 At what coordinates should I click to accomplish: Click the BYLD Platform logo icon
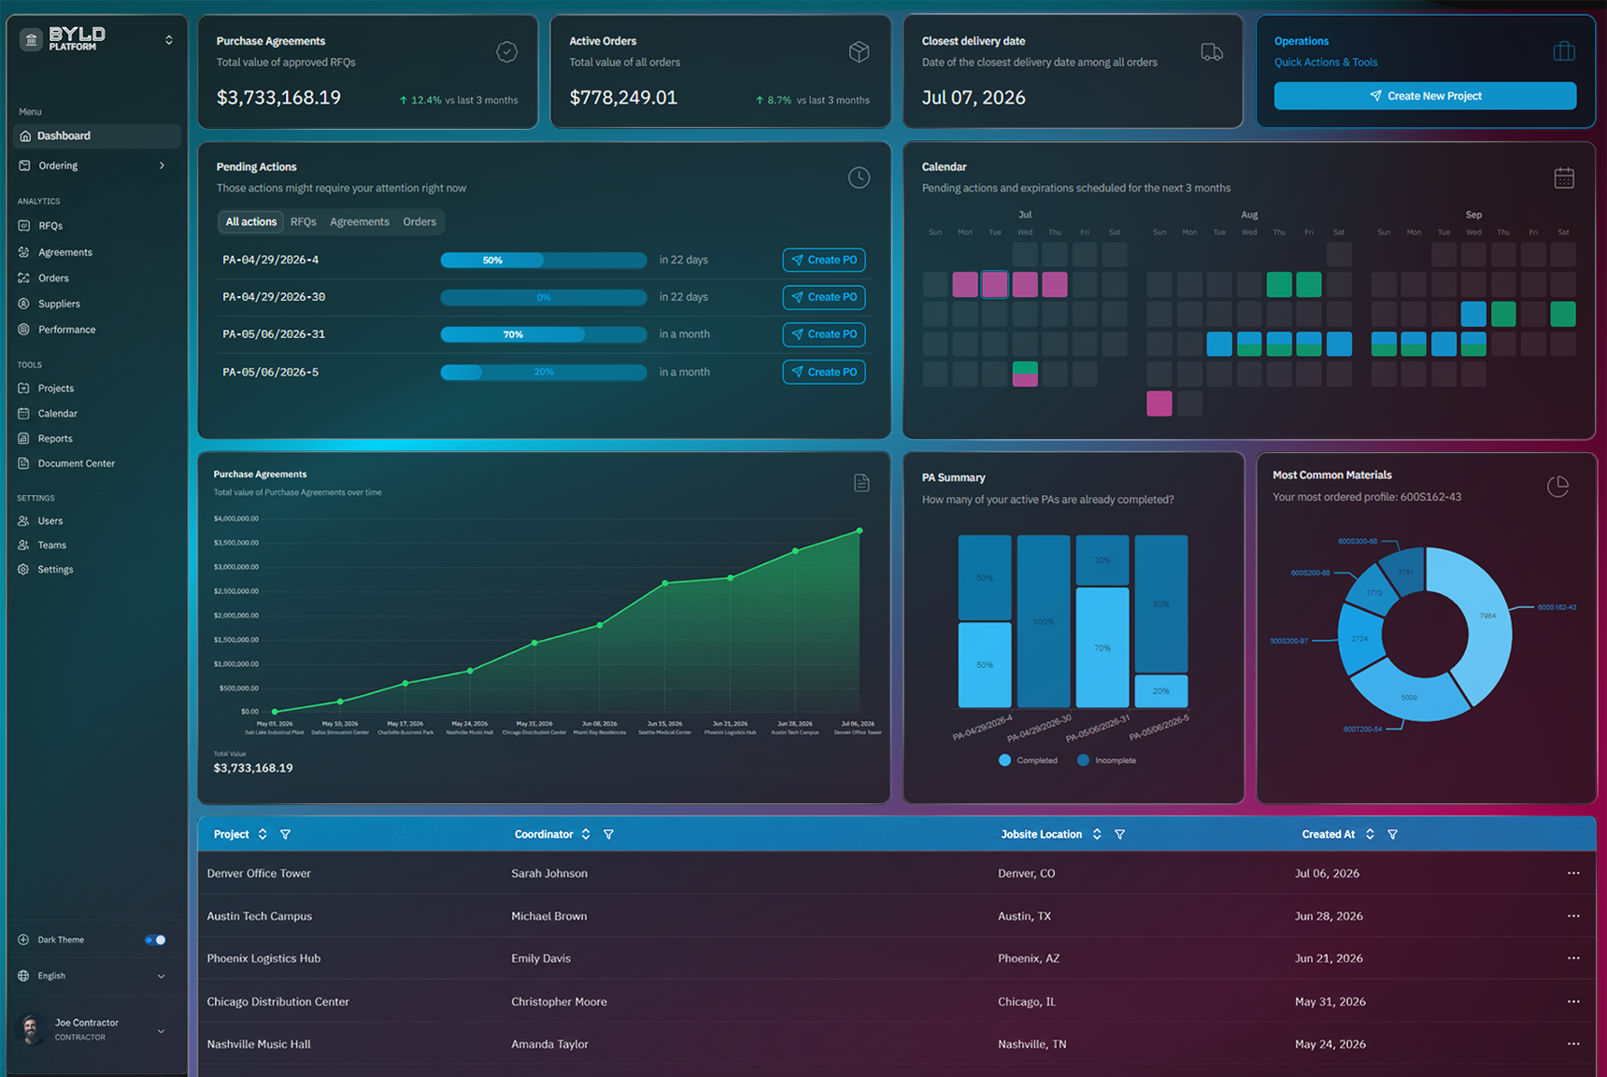(31, 39)
